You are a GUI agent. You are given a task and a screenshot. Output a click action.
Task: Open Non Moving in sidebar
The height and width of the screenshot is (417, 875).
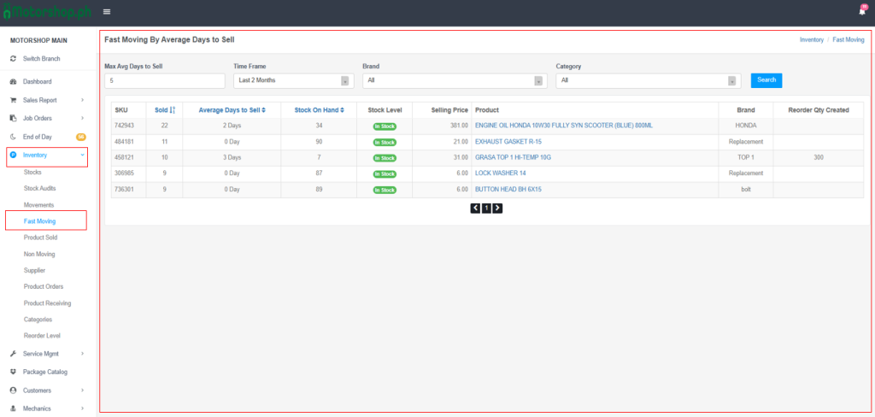click(40, 254)
